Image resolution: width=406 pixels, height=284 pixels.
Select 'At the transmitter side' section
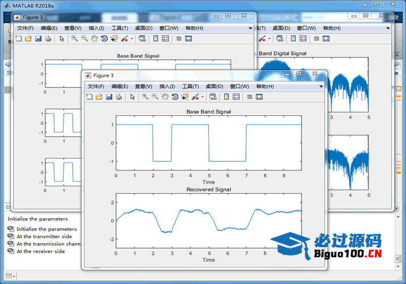(x=44, y=237)
